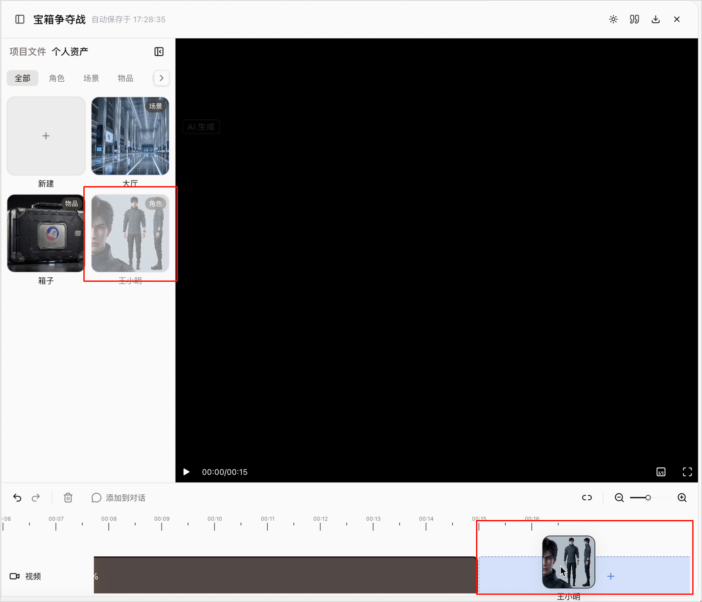Image resolution: width=702 pixels, height=602 pixels.
Task: Select the 角色 tab
Action: [x=57, y=78]
